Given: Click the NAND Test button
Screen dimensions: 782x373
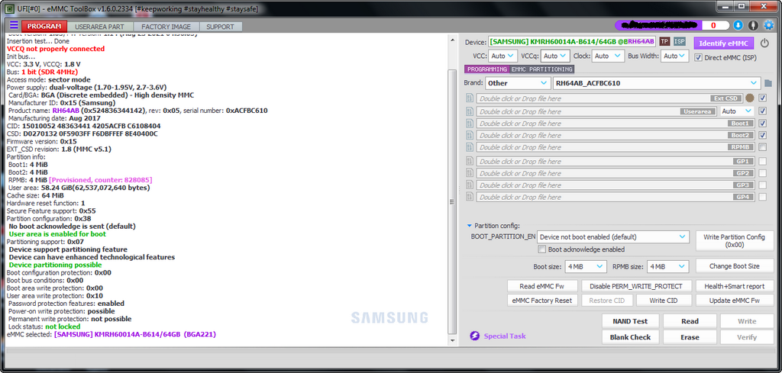Looking at the screenshot, I should coord(630,321).
